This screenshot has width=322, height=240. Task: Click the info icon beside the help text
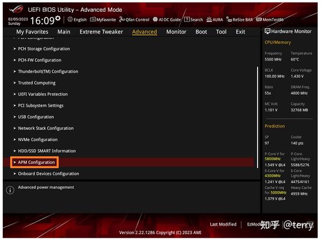tap(10, 190)
